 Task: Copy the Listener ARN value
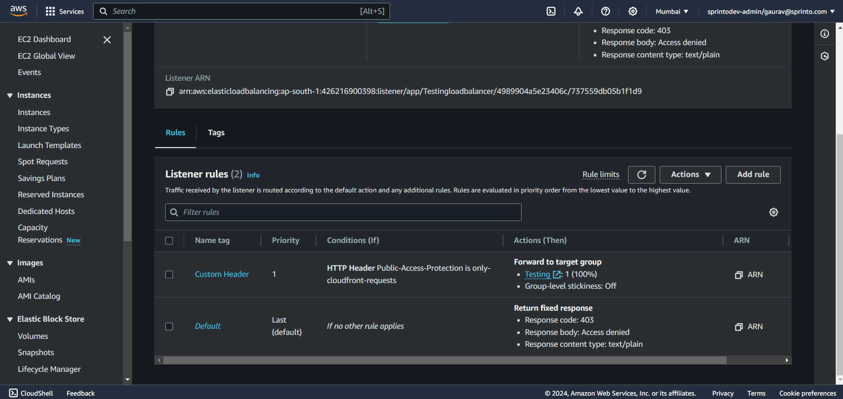point(170,91)
